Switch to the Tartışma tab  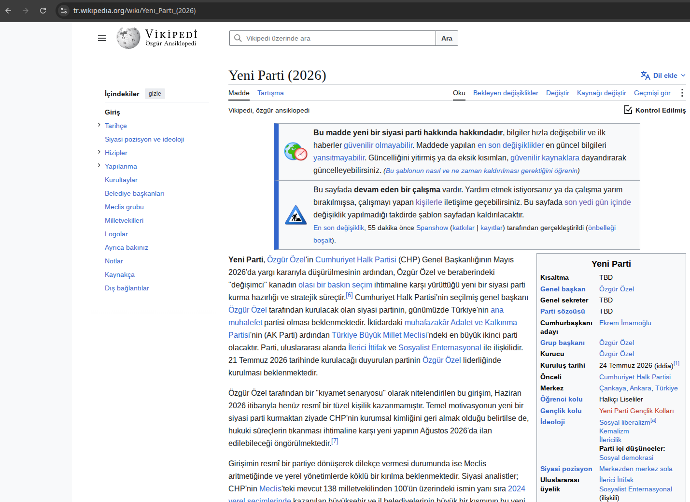pos(270,93)
